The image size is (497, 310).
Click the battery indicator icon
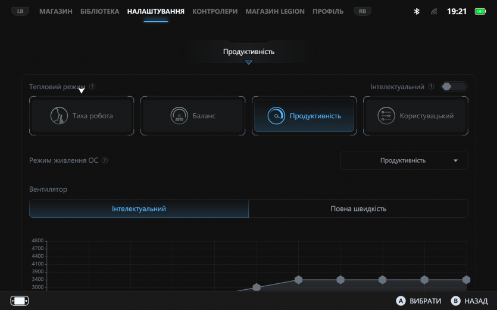click(x=480, y=11)
